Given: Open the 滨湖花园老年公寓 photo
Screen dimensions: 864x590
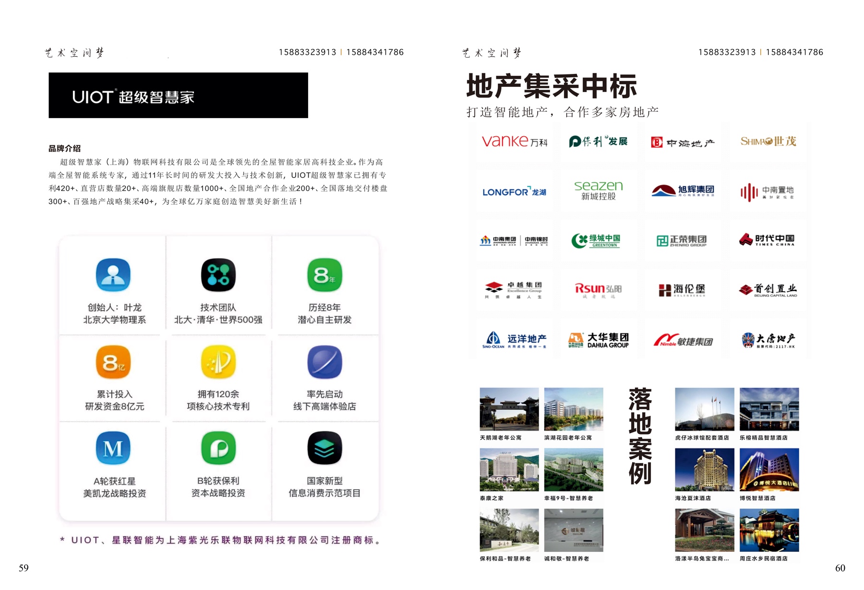Looking at the screenshot, I should [x=573, y=409].
